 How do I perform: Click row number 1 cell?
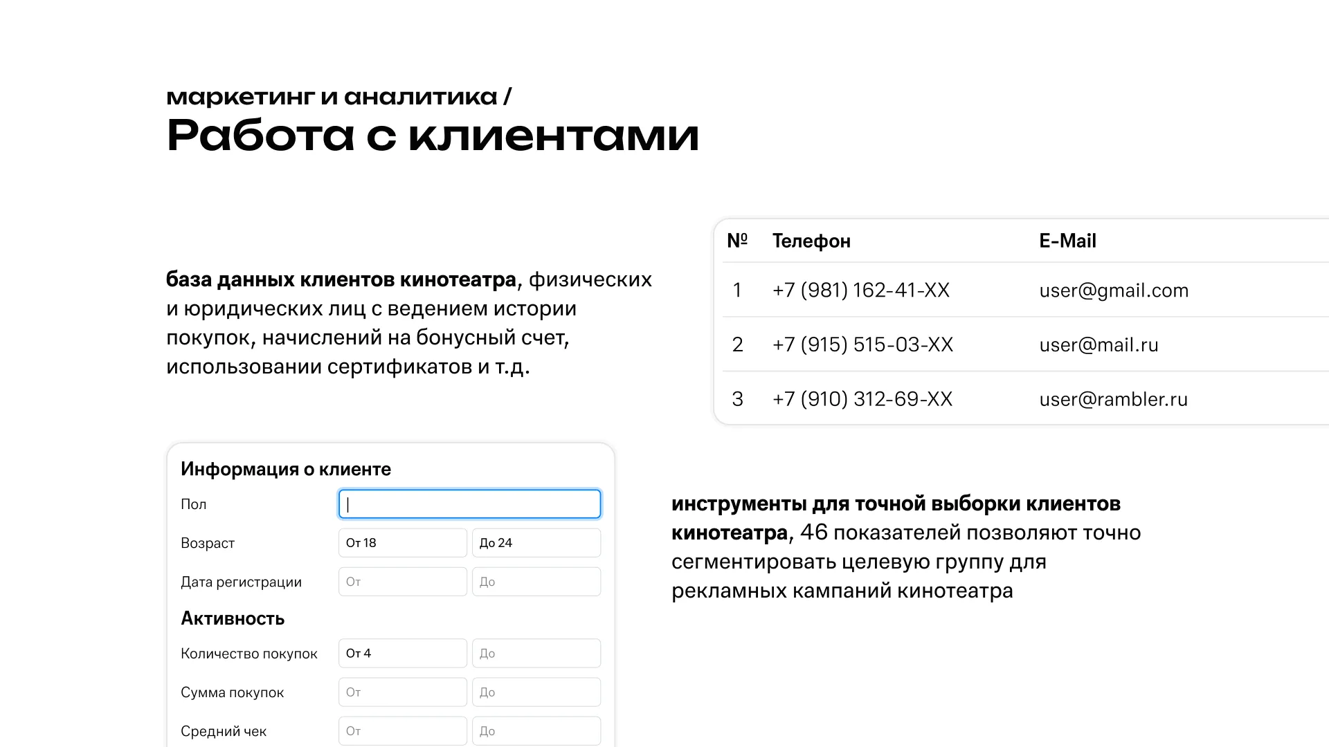point(737,290)
